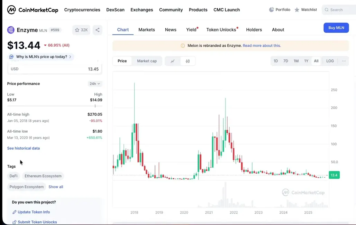
Task: Click the CoinMarketCap logo icon
Action: (11, 10)
